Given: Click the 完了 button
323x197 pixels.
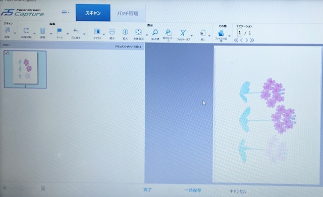Looking at the screenshot, I should click(147, 190).
